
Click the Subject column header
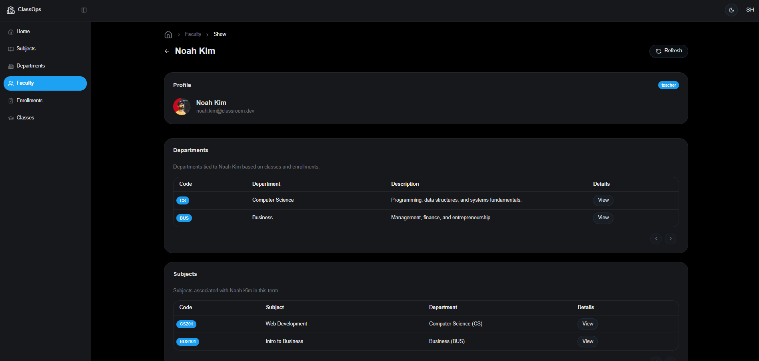tap(275, 307)
